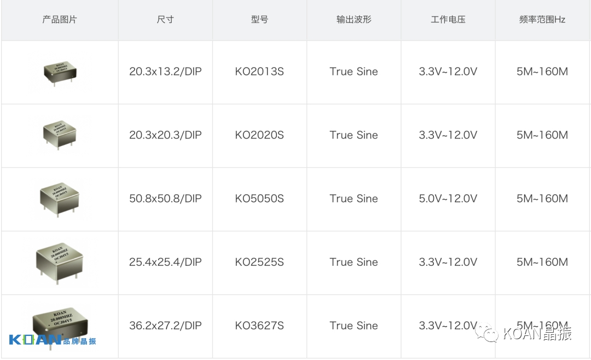Image resolution: width=591 pixels, height=360 pixels.
Task: Click the 工作电压 column header
Action: pos(448,20)
